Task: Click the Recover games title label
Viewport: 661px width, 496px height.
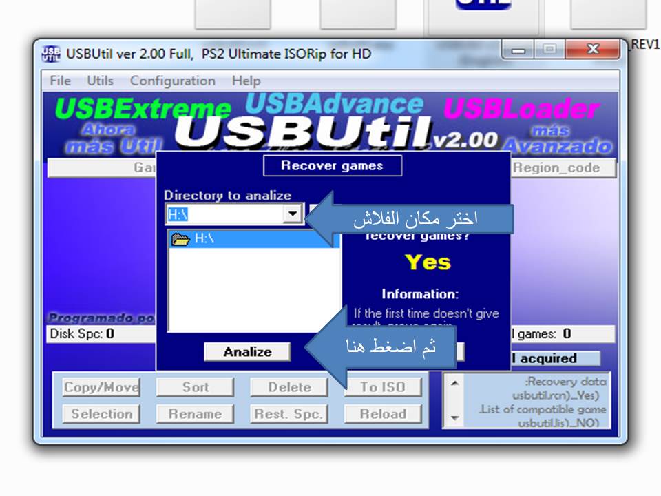Action: pos(332,165)
